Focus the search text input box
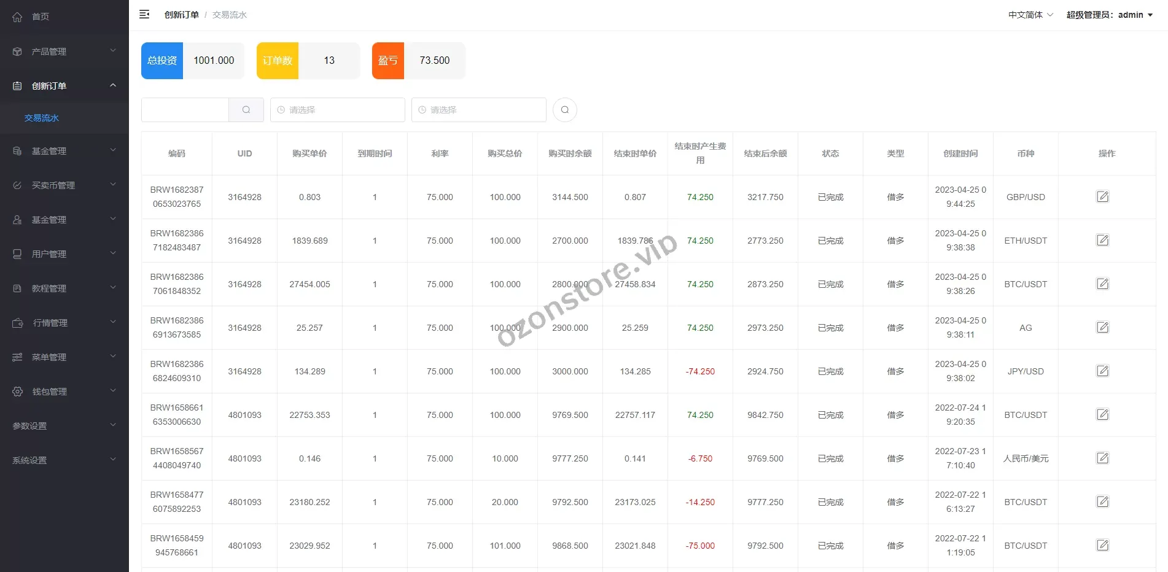The width and height of the screenshot is (1168, 572). pos(185,110)
